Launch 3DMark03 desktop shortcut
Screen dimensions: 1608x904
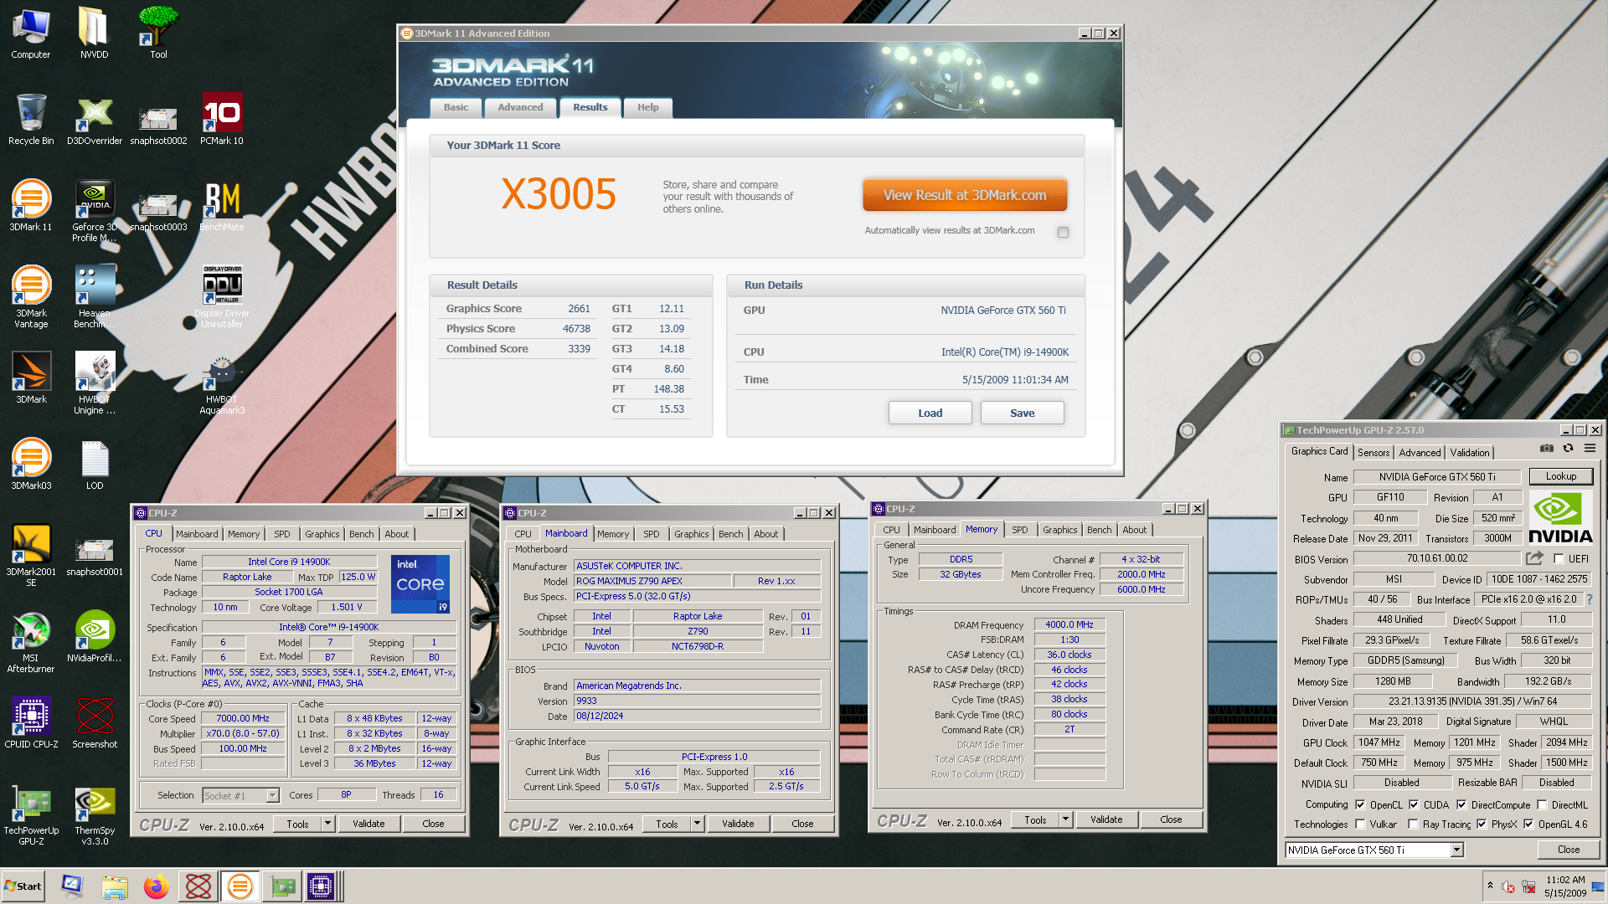[31, 465]
